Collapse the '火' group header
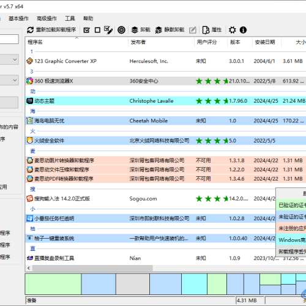Image resolution: width=306 pixels, height=306 pixels. pyautogui.click(x=32, y=131)
